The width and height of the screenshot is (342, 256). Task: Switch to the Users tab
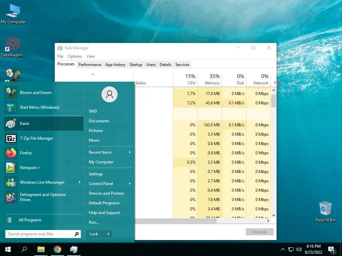151,65
